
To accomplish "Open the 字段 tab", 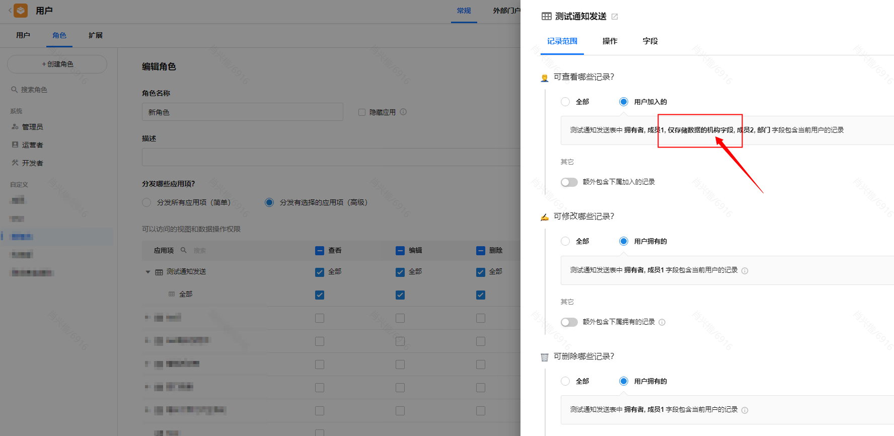I will pos(650,41).
